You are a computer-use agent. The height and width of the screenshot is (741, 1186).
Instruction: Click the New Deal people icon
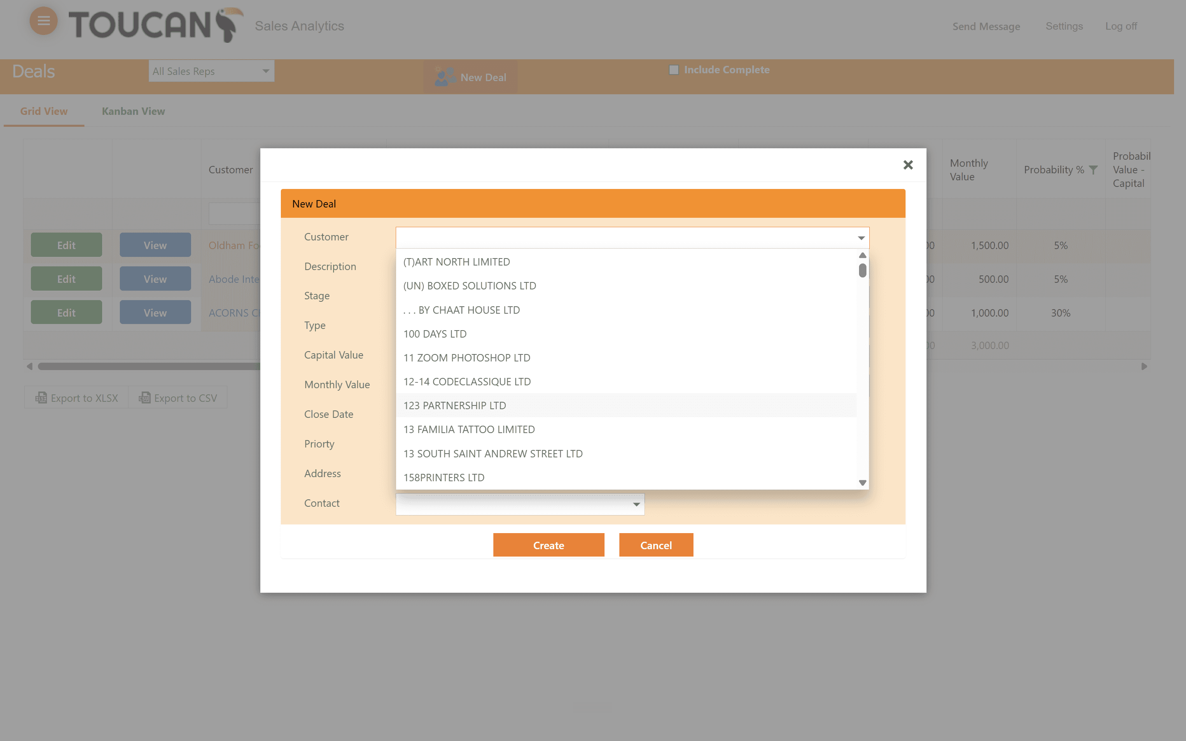pos(445,77)
